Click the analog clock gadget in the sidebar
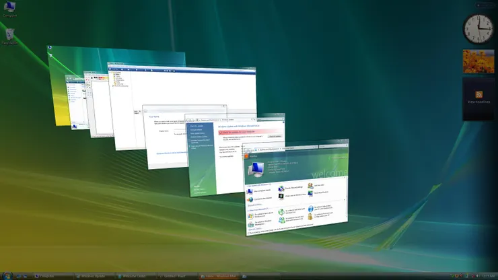 click(x=478, y=29)
